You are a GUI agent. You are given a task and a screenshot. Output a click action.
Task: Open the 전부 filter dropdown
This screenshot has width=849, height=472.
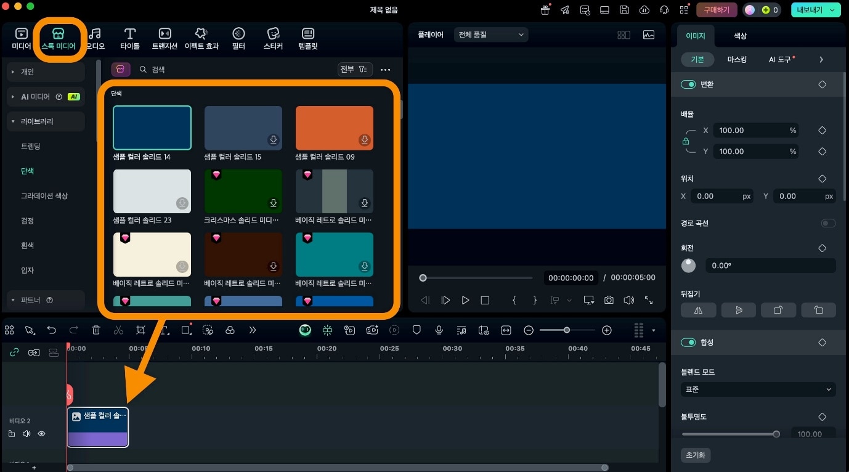coord(355,70)
